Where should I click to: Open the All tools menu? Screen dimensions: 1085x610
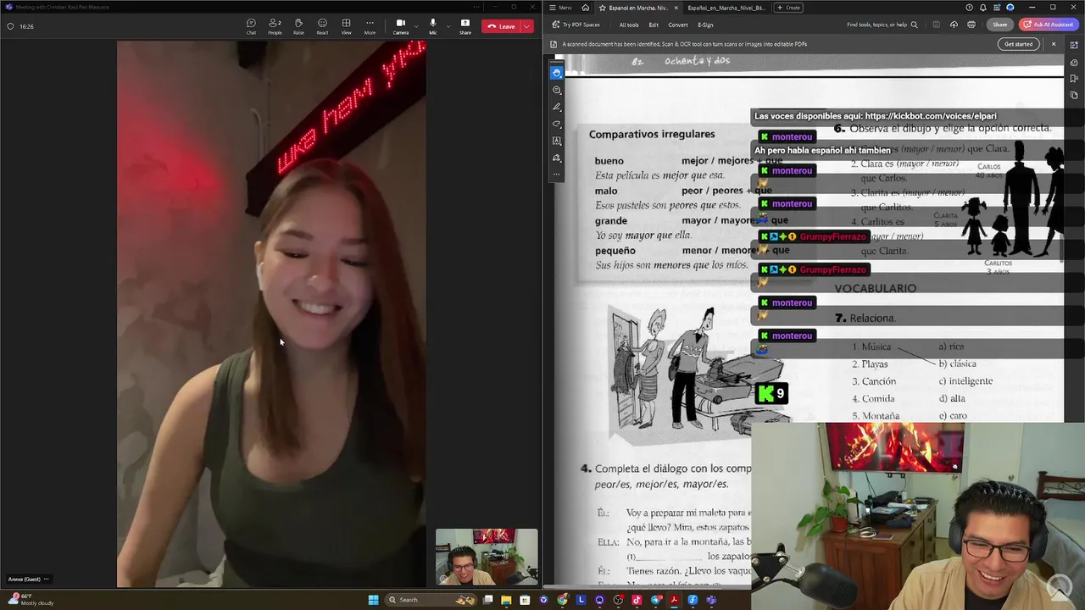click(629, 25)
